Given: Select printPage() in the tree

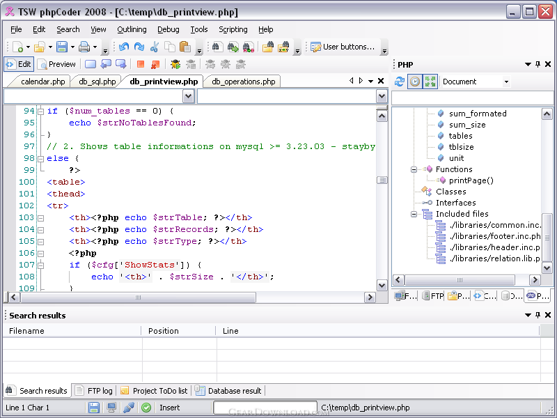Looking at the screenshot, I should (471, 180).
